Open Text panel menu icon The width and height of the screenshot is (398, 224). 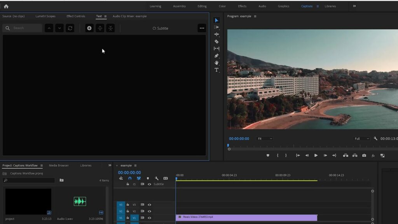pos(105,16)
